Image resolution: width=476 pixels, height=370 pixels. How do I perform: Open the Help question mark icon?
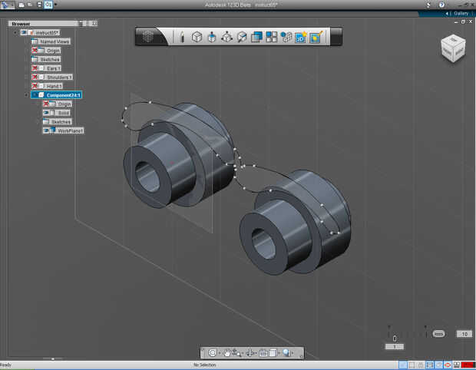[x=441, y=5]
